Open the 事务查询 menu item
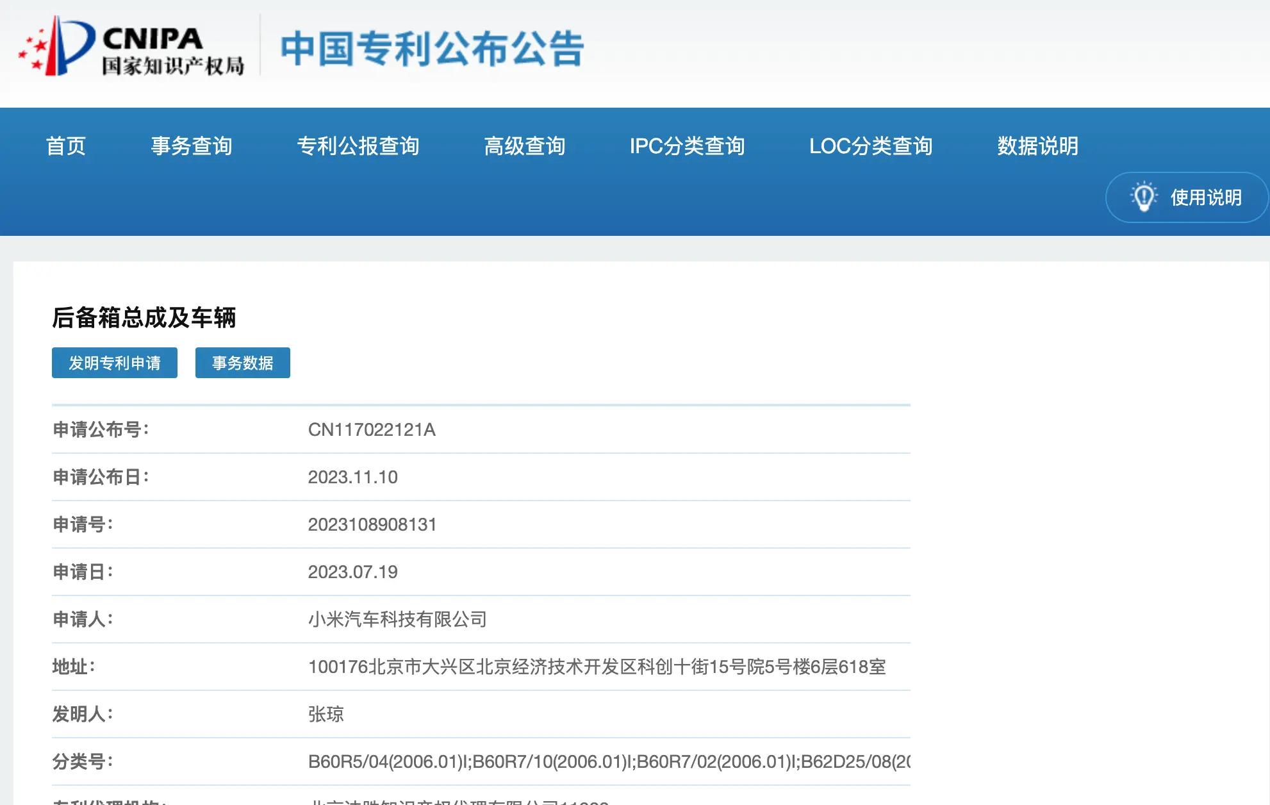 (x=192, y=146)
